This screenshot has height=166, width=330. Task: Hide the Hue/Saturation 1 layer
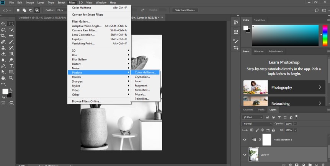click(245, 140)
